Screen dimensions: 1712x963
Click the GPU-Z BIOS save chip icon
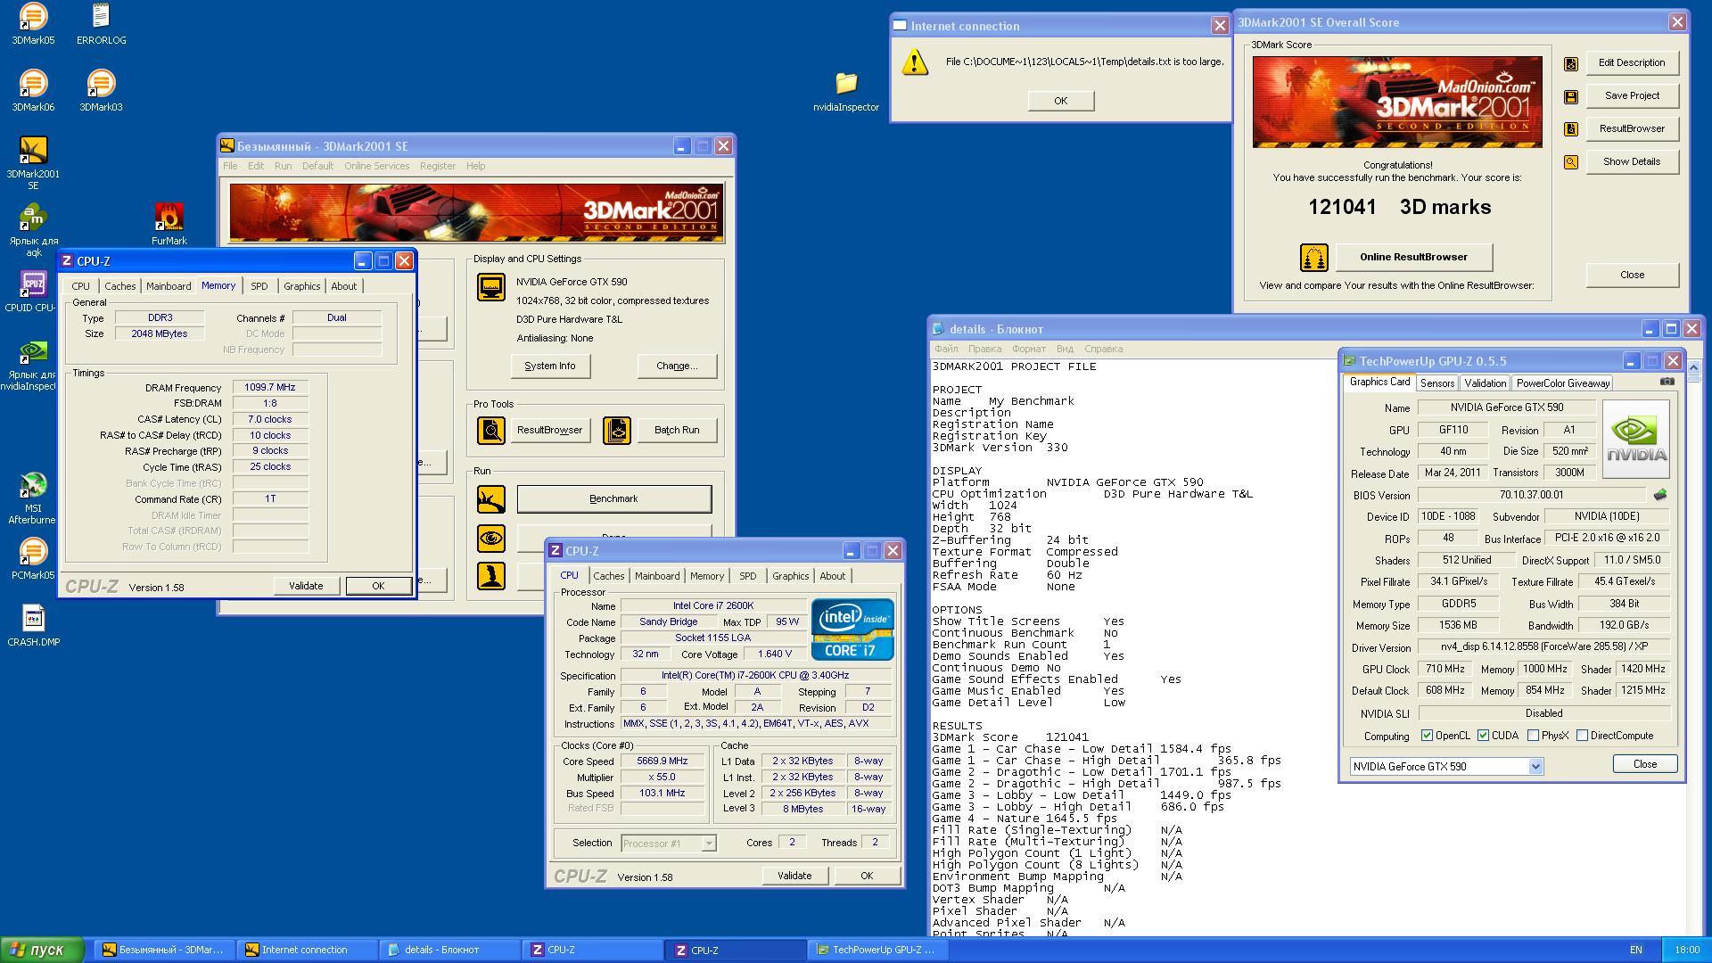click(1659, 495)
